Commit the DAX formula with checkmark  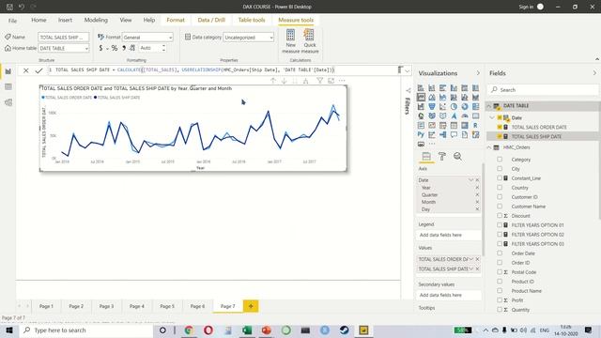39,70
